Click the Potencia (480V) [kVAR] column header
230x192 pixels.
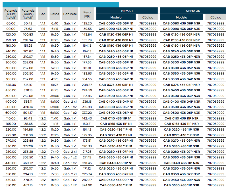coord(11,14)
